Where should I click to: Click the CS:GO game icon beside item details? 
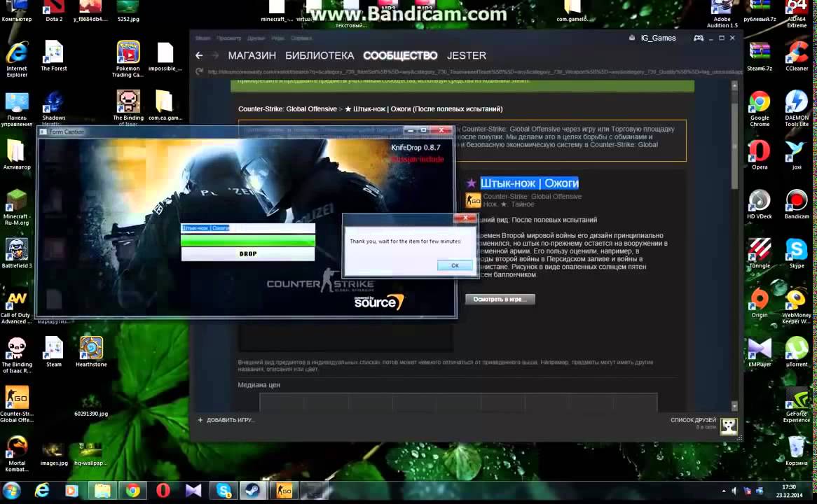(473, 200)
